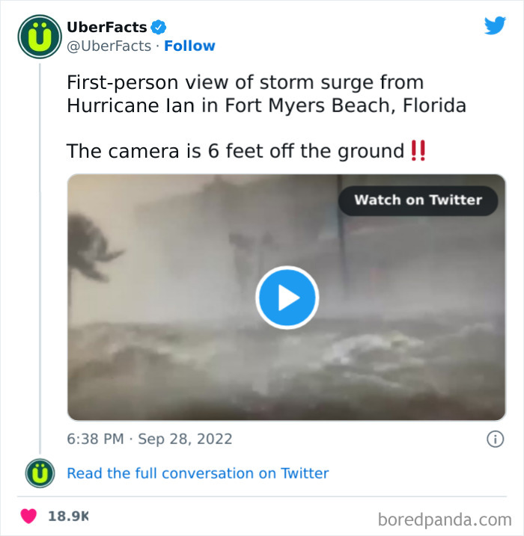The image size is (524, 536).
Task: Open the @UberFacts handle link
Action: (x=109, y=46)
